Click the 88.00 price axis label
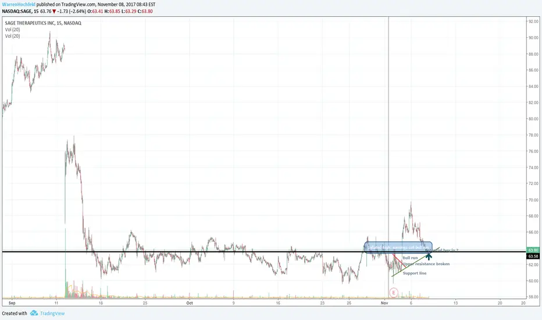 (x=533, y=54)
